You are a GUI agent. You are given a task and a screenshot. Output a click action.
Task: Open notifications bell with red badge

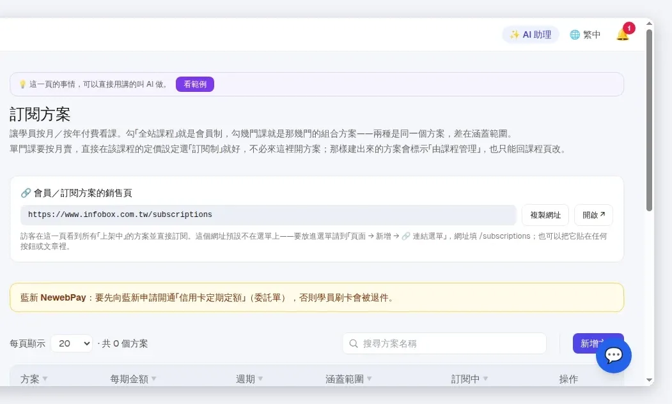(x=623, y=34)
